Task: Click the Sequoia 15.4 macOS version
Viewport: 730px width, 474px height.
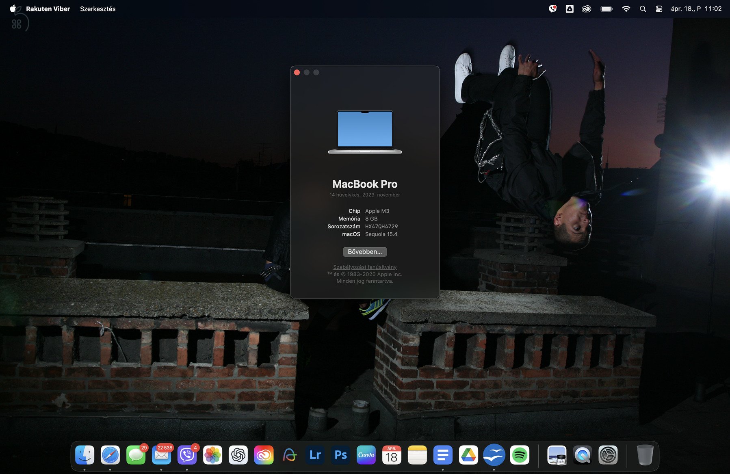Action: [381, 234]
